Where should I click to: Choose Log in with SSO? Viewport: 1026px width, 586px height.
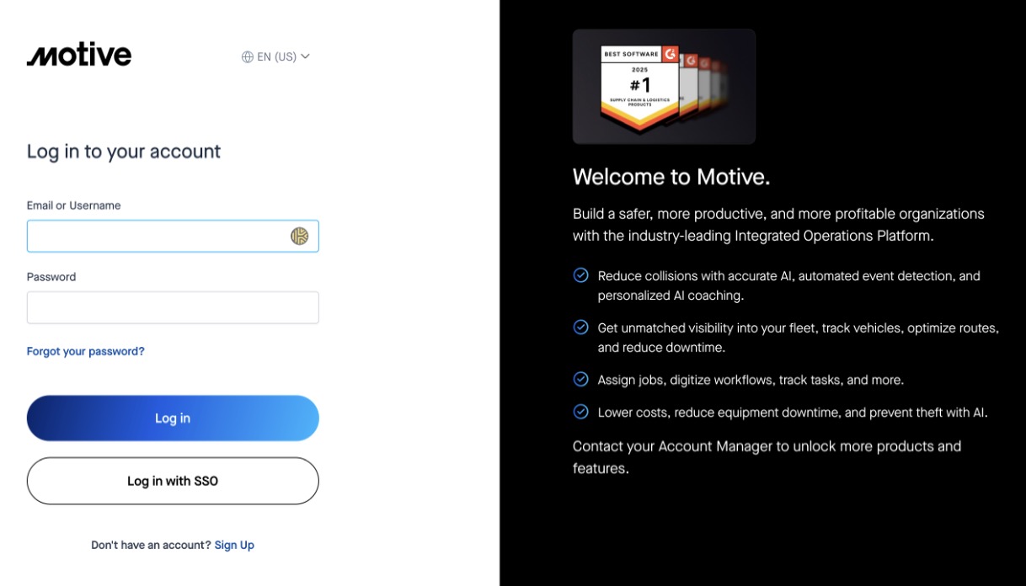coord(173,482)
